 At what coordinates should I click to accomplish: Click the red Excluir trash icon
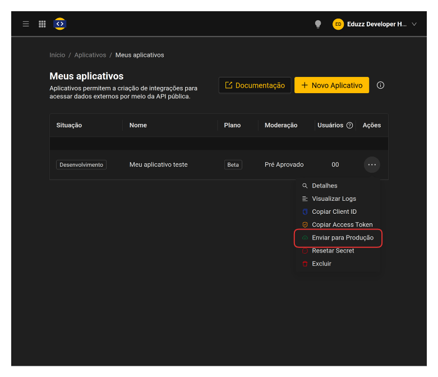pyautogui.click(x=305, y=264)
